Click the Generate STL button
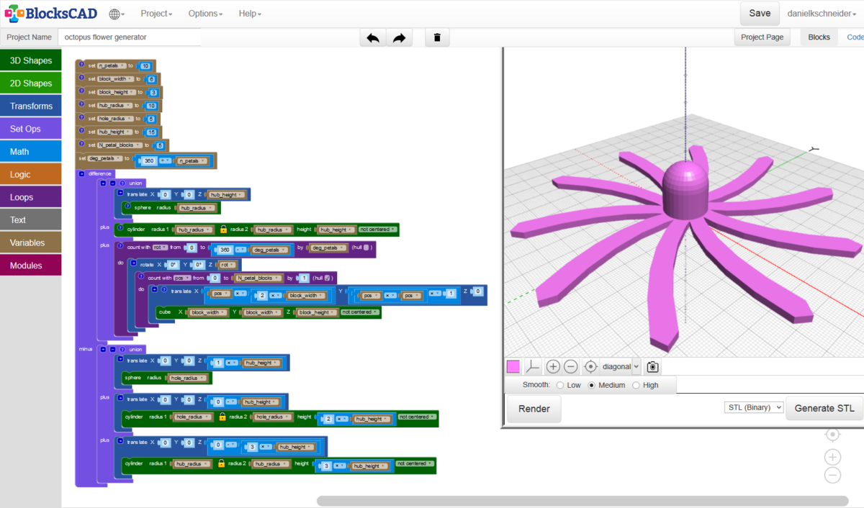 824,409
